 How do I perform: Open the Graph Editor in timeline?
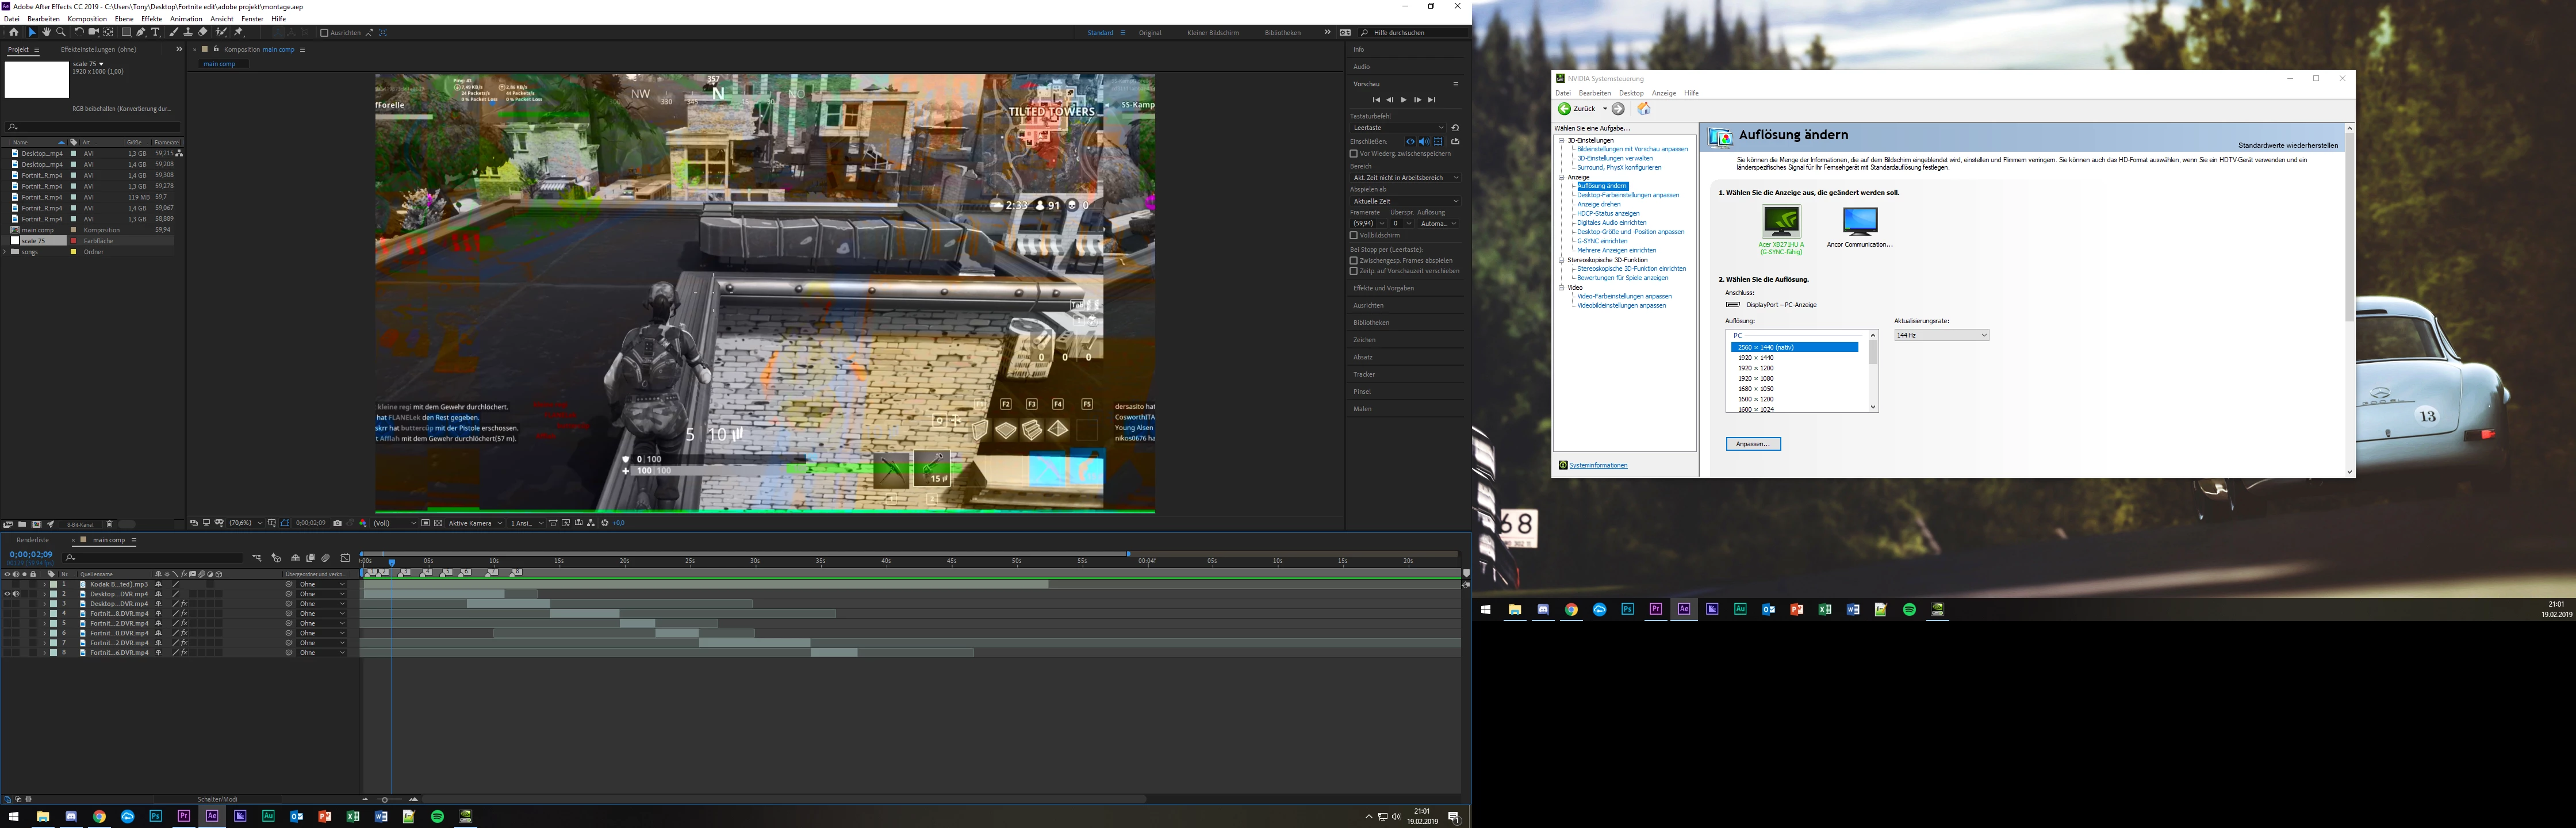click(x=345, y=558)
